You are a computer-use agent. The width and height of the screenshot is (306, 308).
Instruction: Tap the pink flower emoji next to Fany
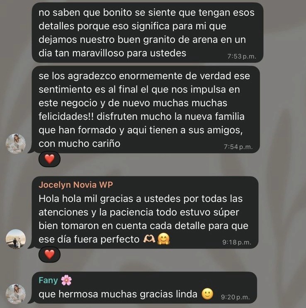coord(66,280)
